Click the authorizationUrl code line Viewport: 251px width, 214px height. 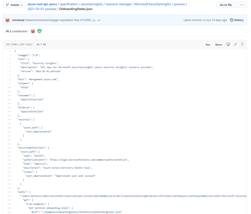(76, 160)
